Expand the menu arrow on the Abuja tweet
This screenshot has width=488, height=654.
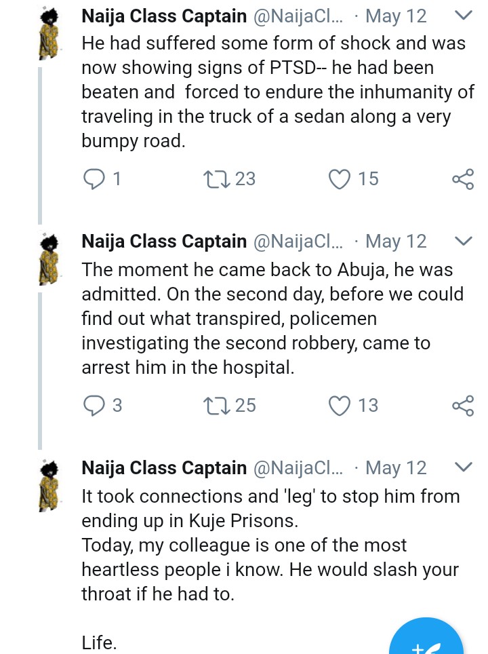pyautogui.click(x=462, y=241)
